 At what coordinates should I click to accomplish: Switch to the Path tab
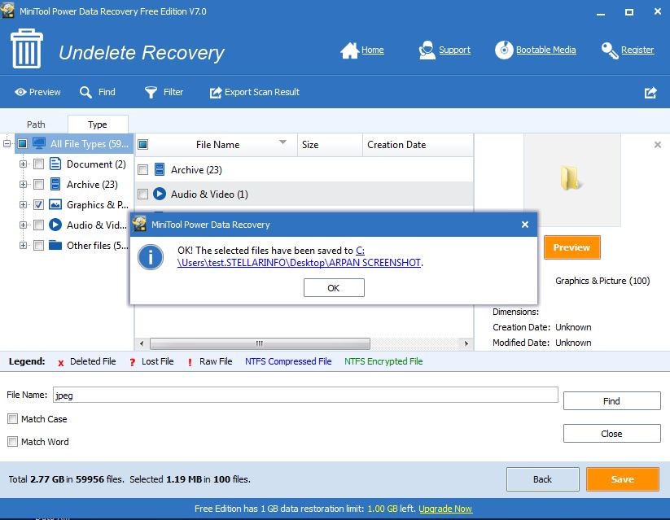point(36,125)
